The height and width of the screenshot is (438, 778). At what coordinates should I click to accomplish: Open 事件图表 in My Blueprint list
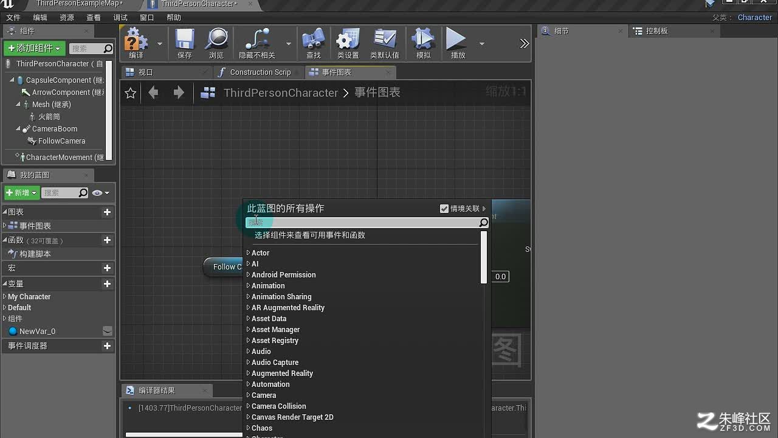pos(35,226)
